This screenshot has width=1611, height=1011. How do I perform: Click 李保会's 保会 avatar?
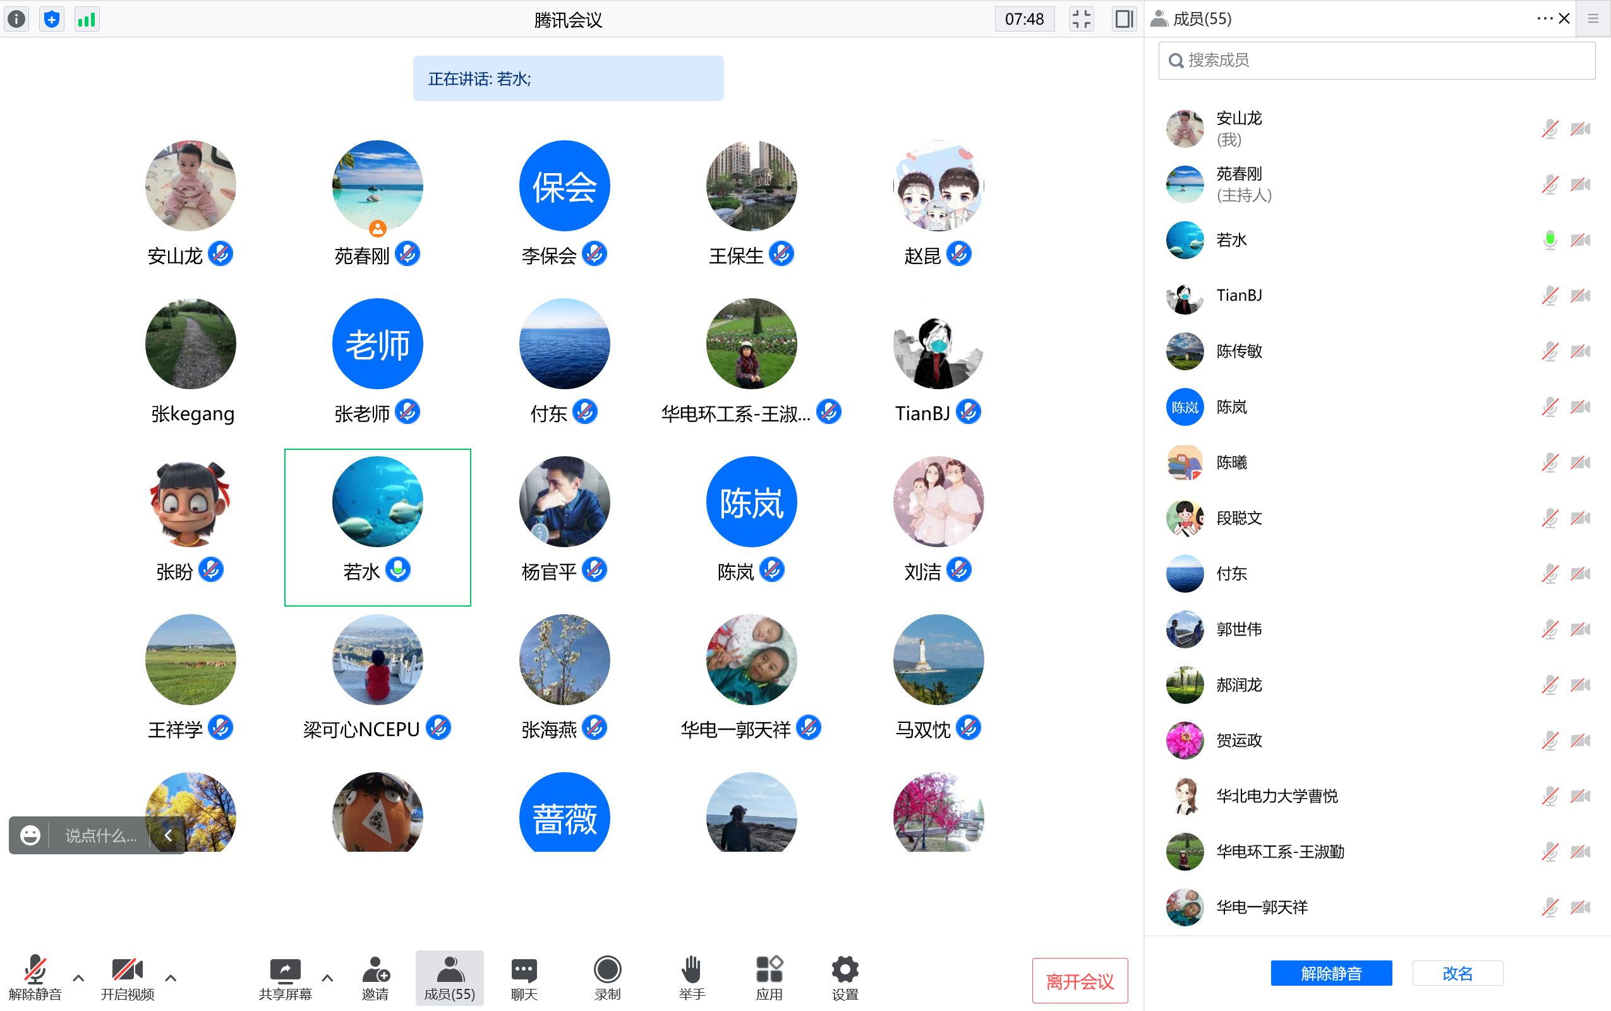pyautogui.click(x=564, y=185)
